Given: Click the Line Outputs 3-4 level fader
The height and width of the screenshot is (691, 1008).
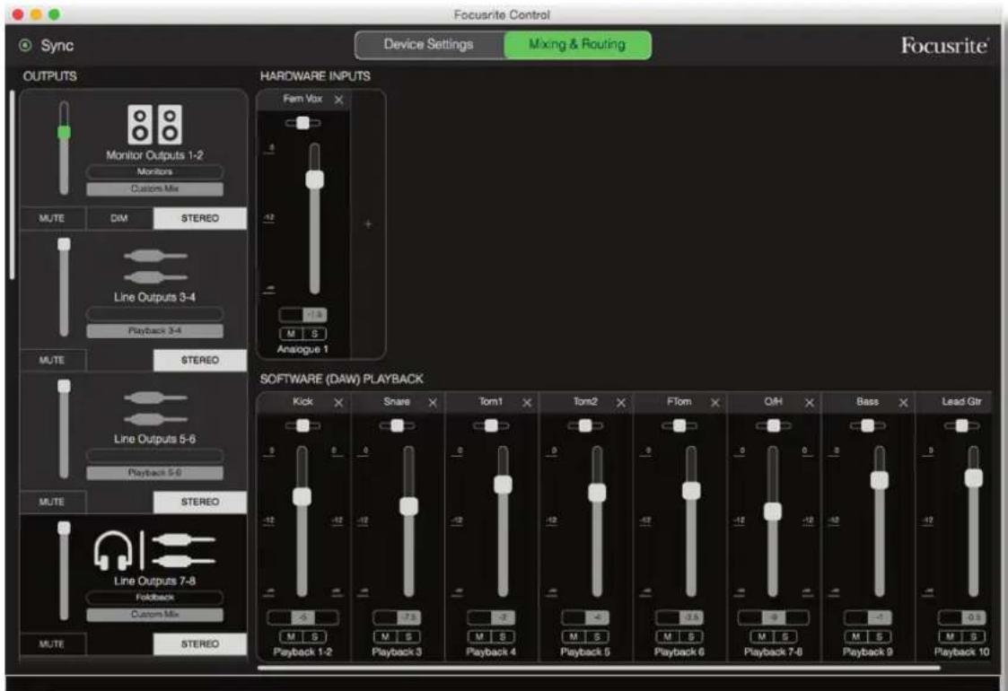Looking at the screenshot, I should (x=64, y=286).
